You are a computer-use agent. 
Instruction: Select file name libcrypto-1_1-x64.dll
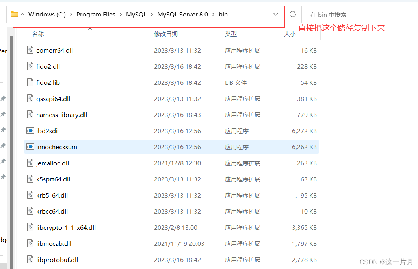point(66,227)
